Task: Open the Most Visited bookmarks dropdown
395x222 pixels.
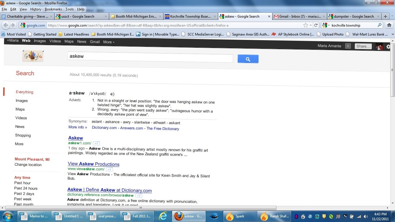Action: 13,34
